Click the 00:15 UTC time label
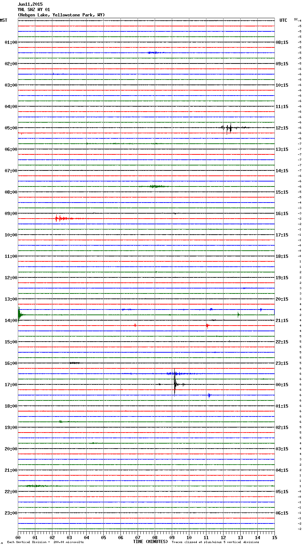This screenshot has width=303, height=547. pos(282,385)
